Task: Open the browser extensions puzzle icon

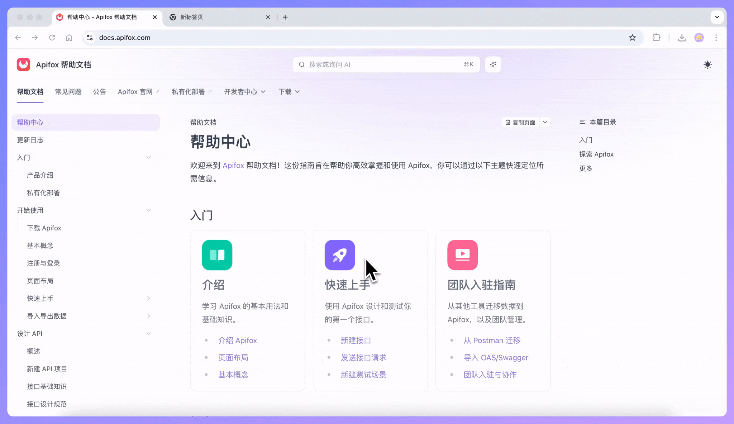Action: 656,38
